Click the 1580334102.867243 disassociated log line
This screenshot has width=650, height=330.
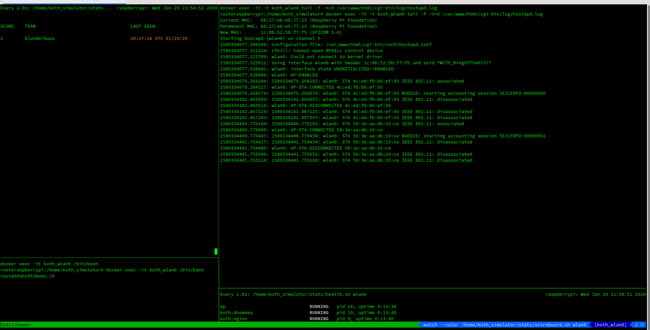[x=346, y=118]
